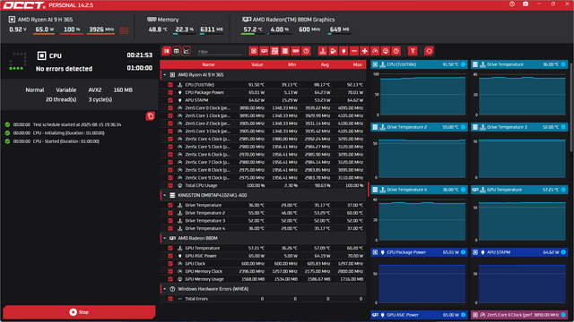Open settings on the CPU (Tctl/Tdie) graph
The image size is (574, 322).
click(x=463, y=64)
